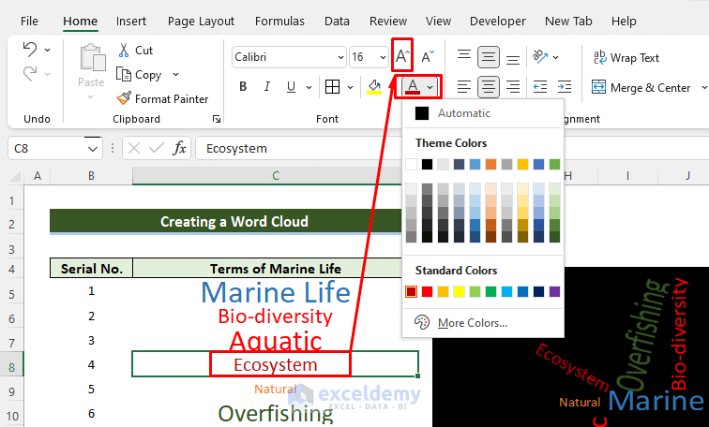
Task: Click the Cut scissors icon
Action: (124, 51)
